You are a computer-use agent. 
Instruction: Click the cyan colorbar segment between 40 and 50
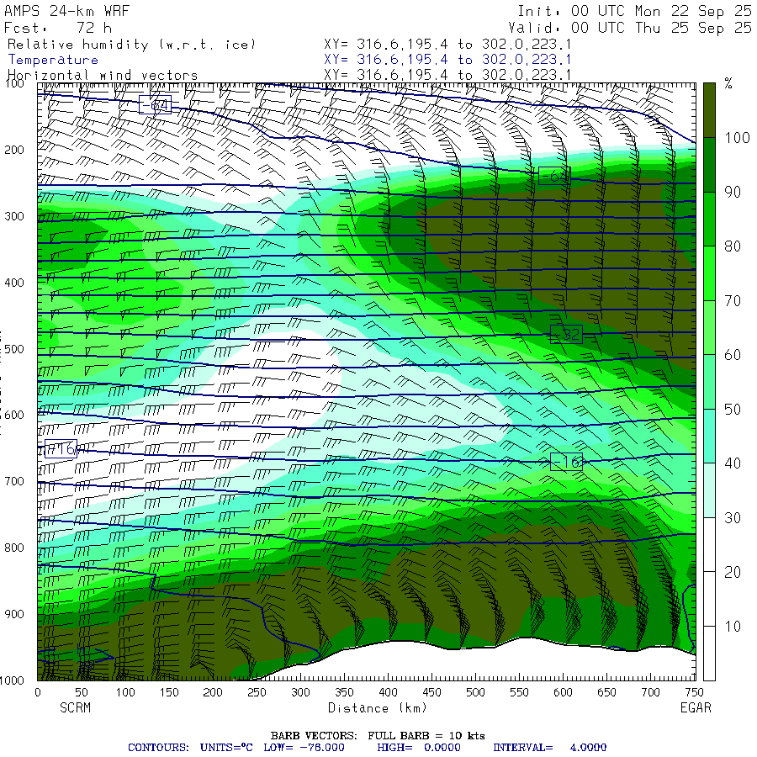tap(709, 436)
